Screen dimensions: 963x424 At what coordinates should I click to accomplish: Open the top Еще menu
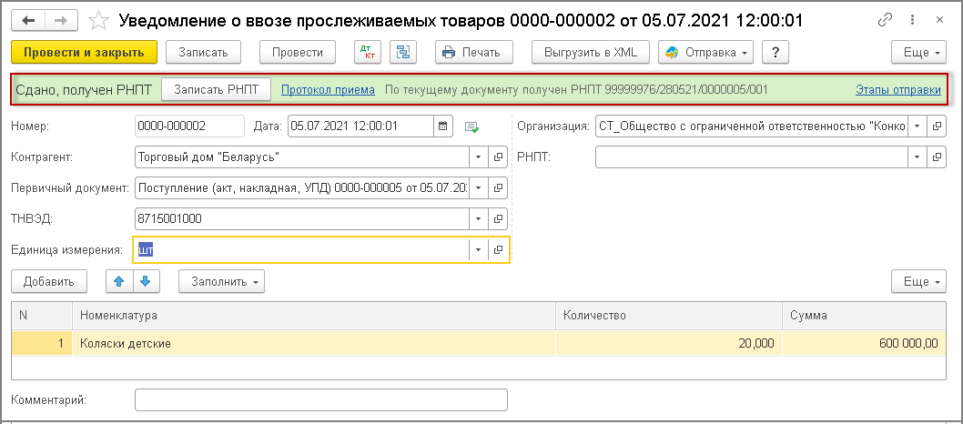coord(918,52)
